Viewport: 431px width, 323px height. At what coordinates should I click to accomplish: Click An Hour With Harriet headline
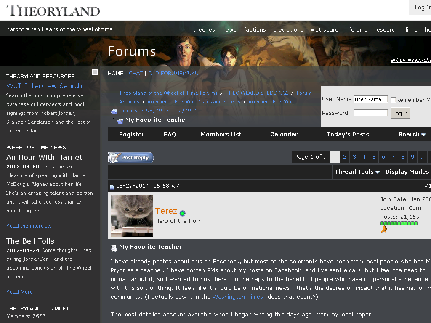pos(44,157)
